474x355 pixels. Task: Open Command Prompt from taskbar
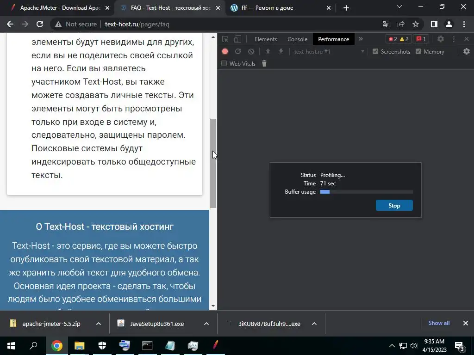(147, 346)
